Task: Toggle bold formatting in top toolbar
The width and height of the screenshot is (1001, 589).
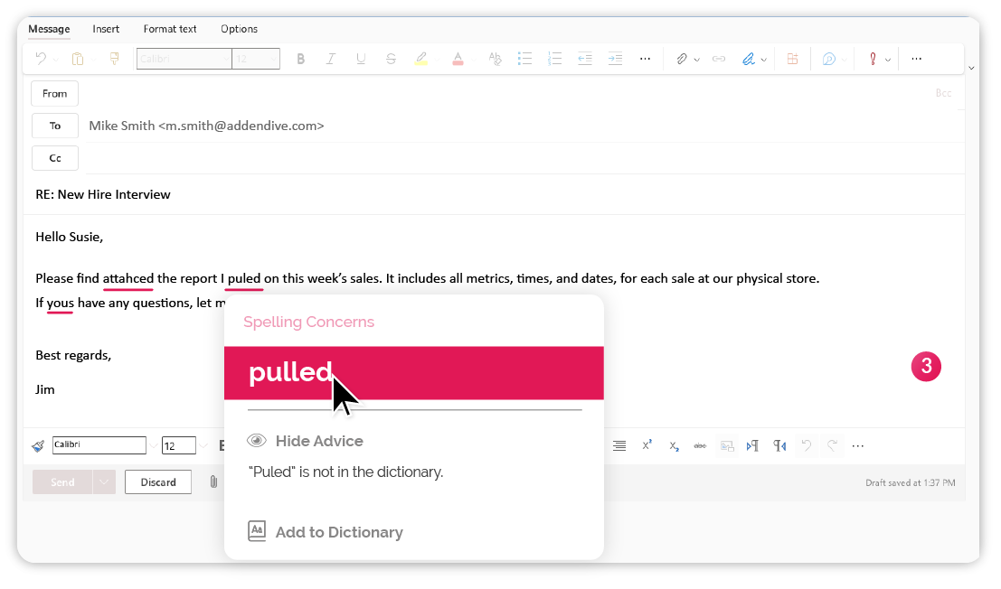Action: click(x=301, y=59)
